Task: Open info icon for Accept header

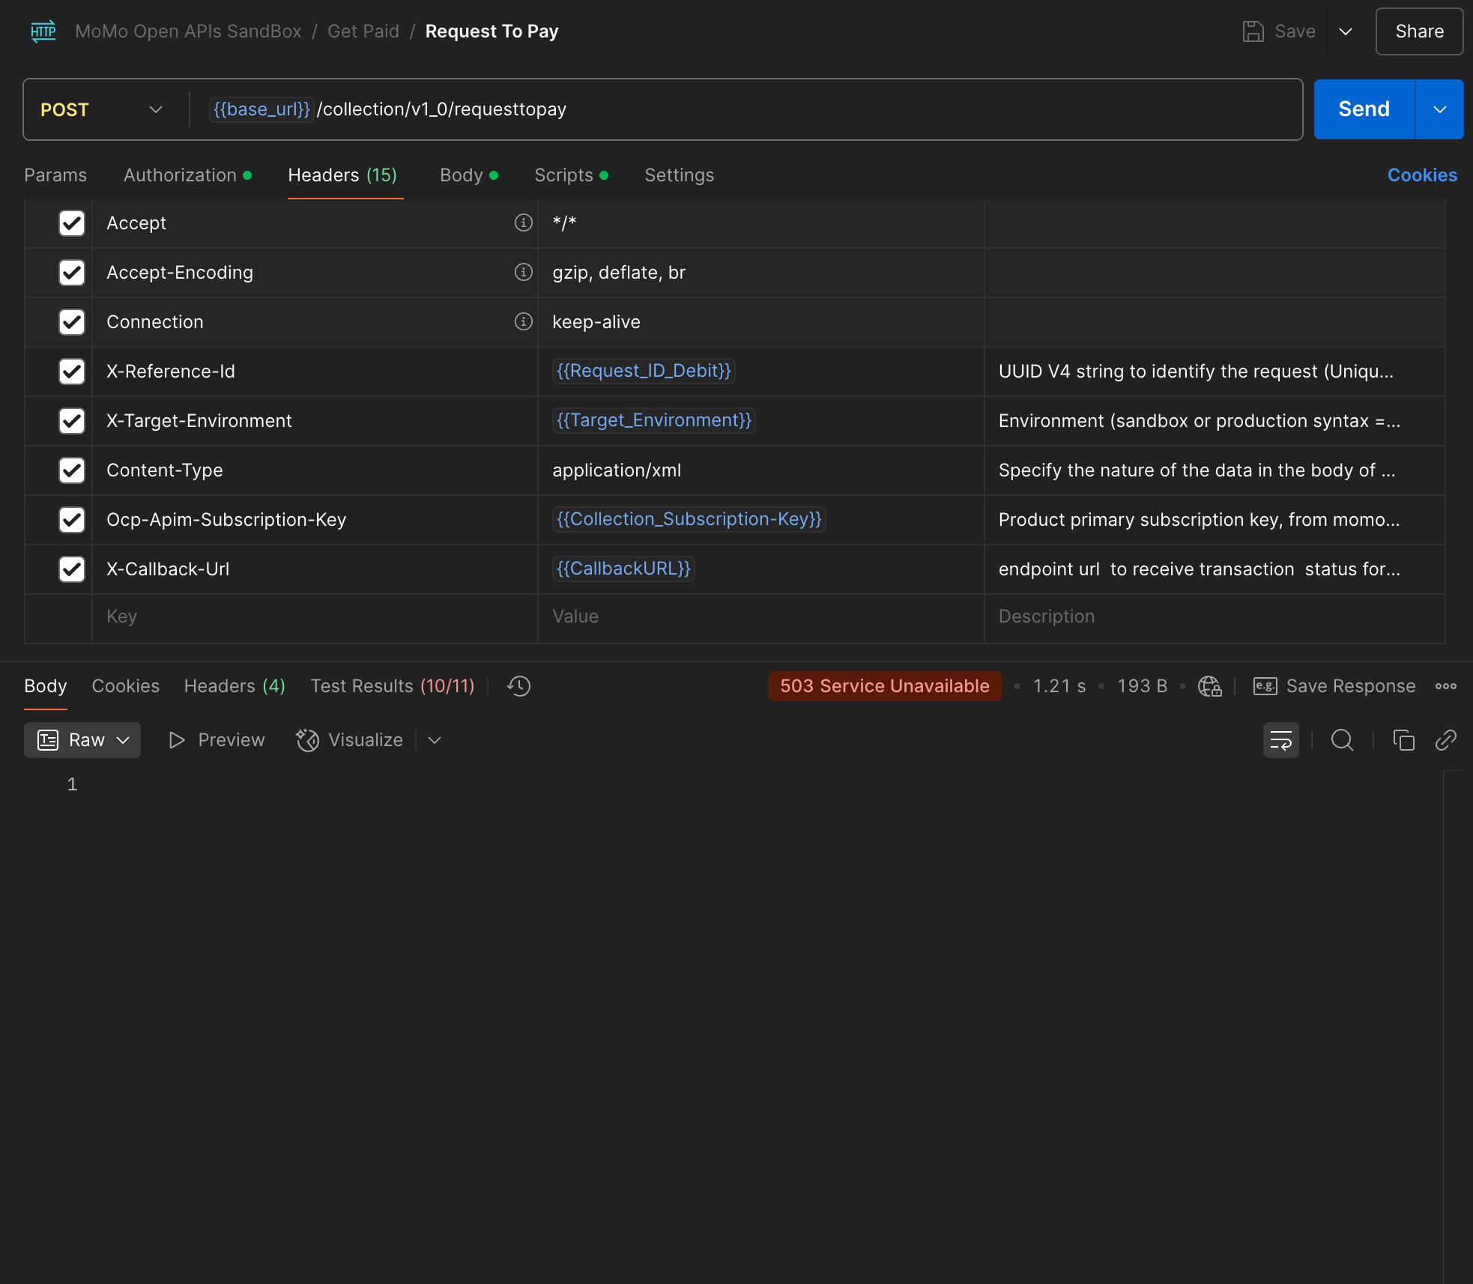Action: [x=523, y=222]
